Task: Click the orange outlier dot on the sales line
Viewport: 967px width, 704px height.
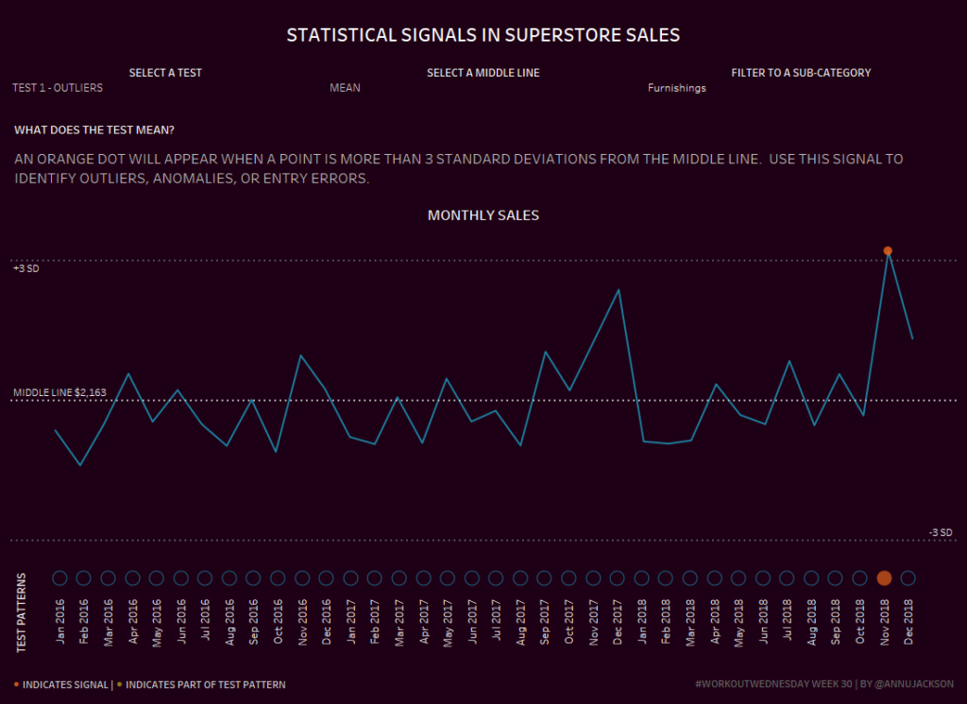Action: (x=888, y=250)
